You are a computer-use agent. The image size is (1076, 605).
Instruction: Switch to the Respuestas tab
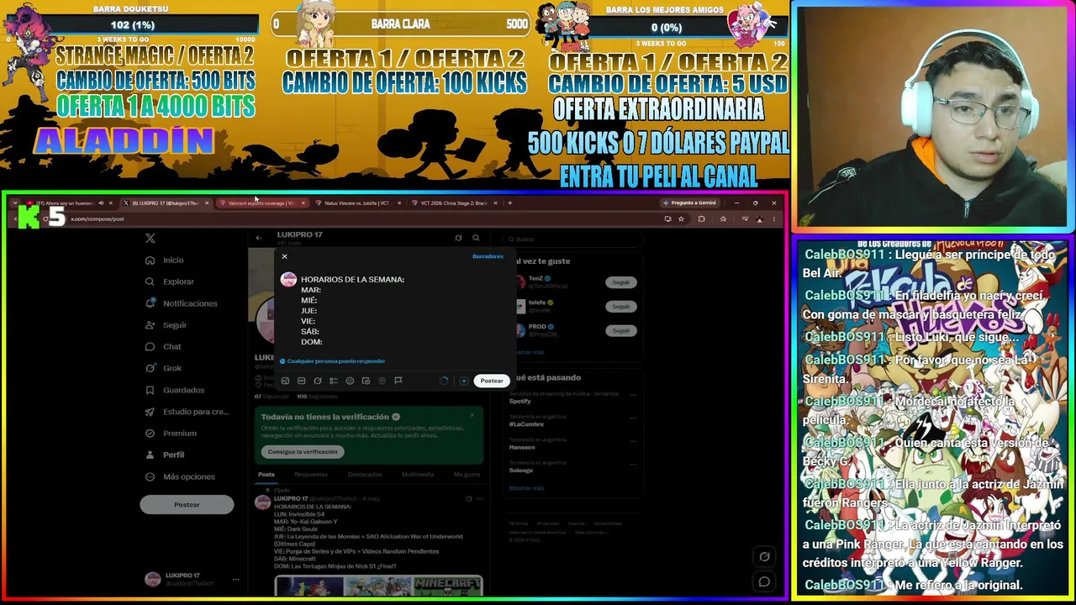point(311,475)
